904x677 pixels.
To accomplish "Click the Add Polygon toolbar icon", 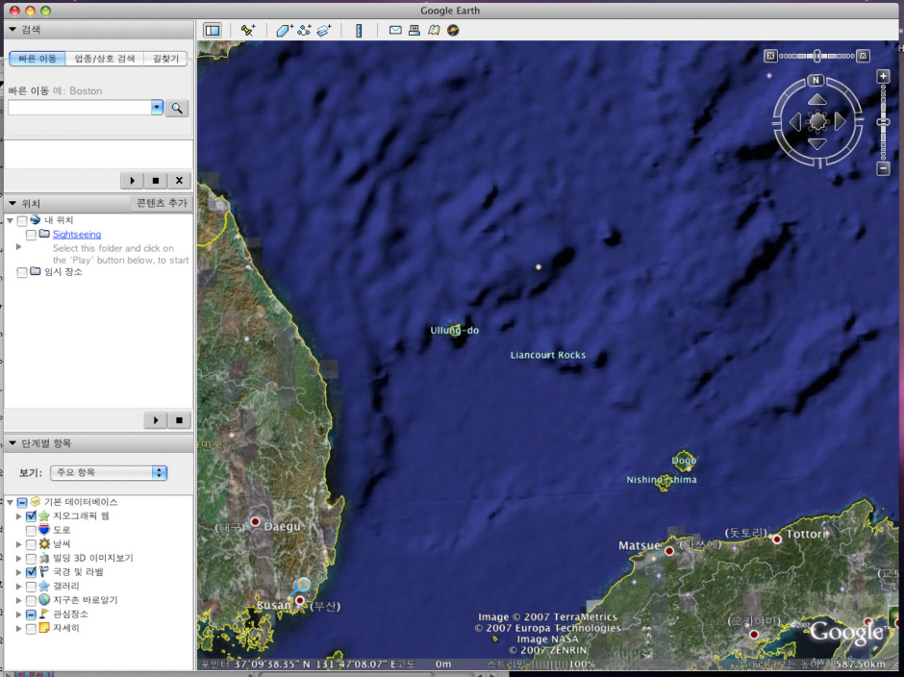I will (285, 30).
